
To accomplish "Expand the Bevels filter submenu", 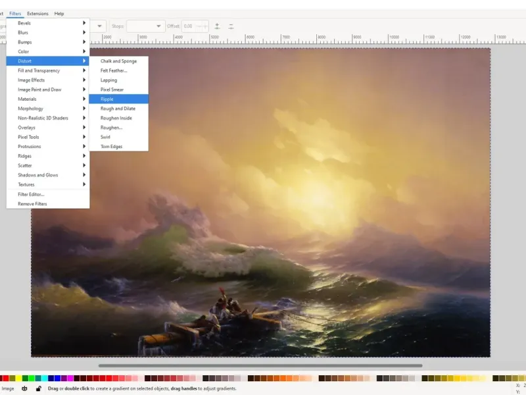I will [x=48, y=23].
